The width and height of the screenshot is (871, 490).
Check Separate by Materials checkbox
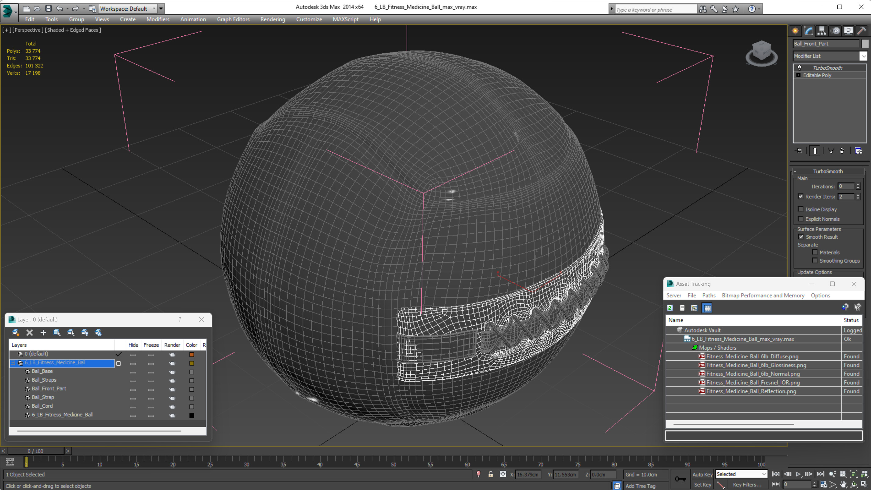coord(815,252)
